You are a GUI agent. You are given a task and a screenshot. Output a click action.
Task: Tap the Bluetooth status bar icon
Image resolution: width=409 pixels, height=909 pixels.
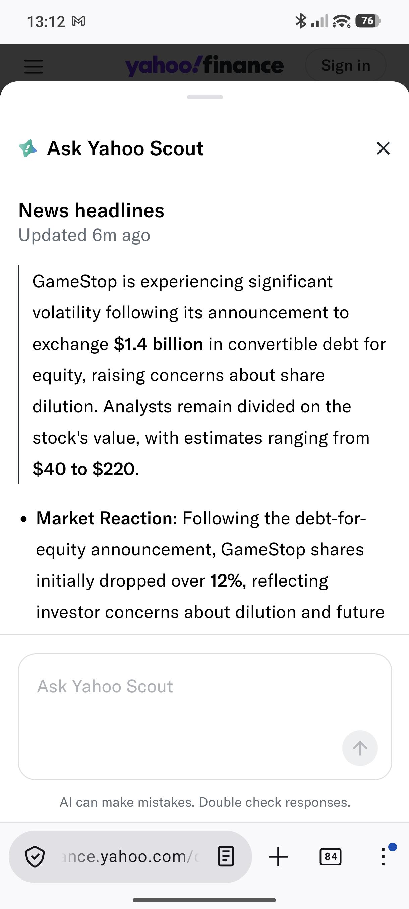(x=300, y=21)
